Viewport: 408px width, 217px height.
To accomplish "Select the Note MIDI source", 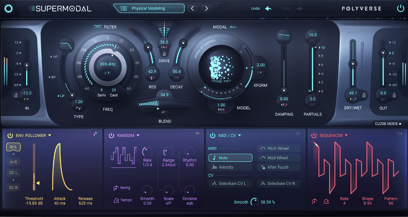I will [230, 158].
